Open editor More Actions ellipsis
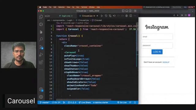 (x=135, y=16)
